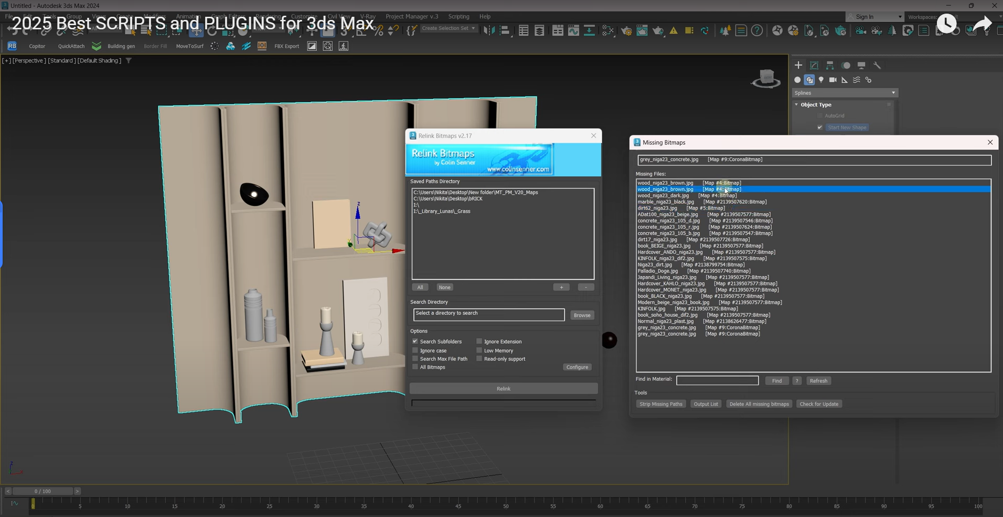The image size is (1003, 517).
Task: Select Geometry category in Create panel
Action: point(797,80)
